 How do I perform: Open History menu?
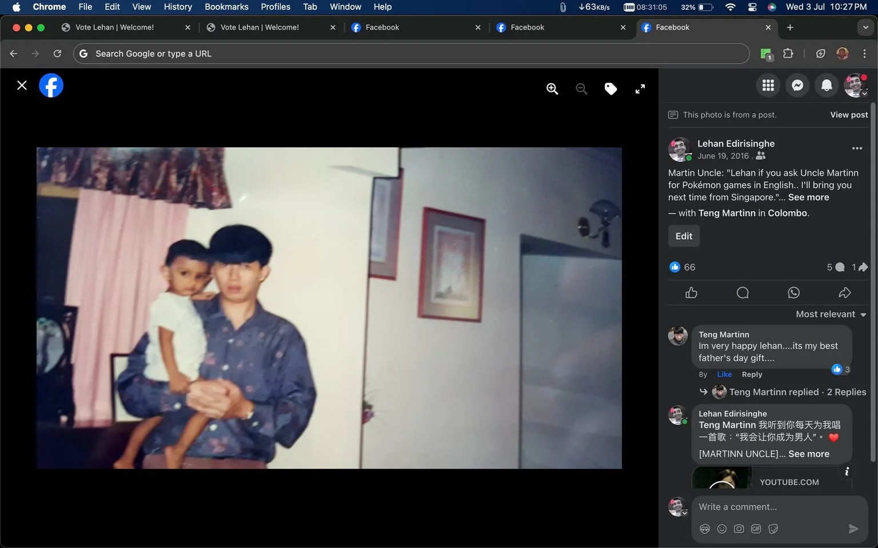coord(178,7)
